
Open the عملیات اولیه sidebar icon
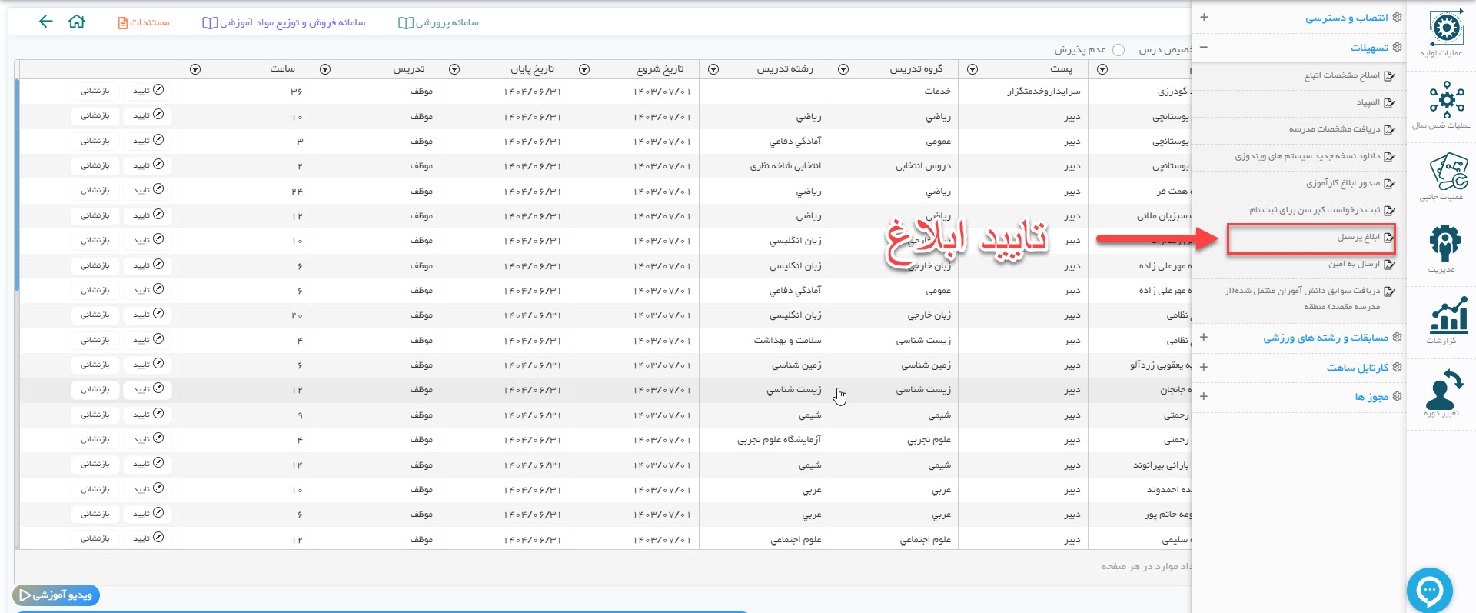(1446, 32)
